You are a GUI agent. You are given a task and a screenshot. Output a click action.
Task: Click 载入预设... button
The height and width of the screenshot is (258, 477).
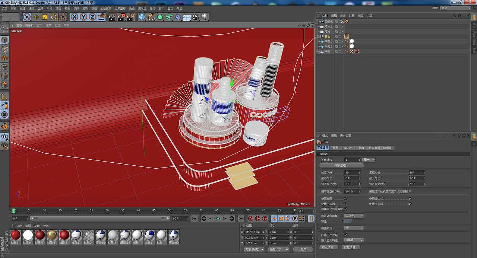[329, 247]
